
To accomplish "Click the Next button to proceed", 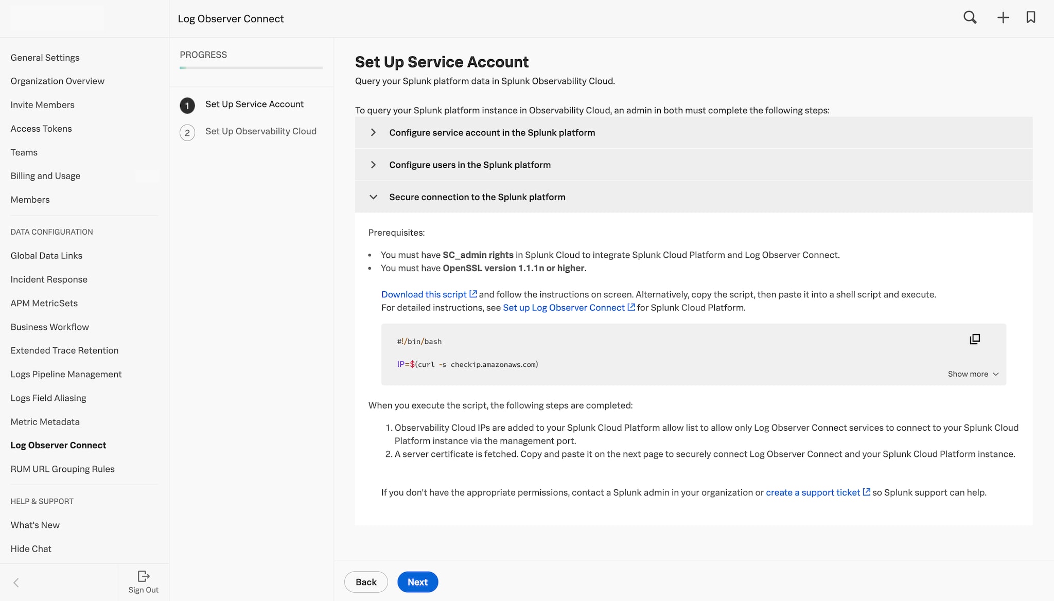I will (417, 581).
